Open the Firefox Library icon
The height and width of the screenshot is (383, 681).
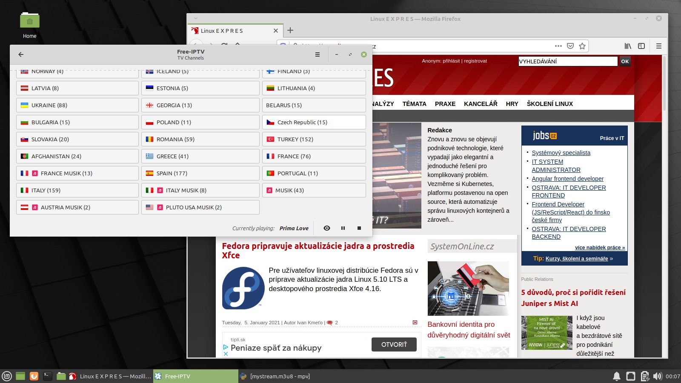(628, 46)
